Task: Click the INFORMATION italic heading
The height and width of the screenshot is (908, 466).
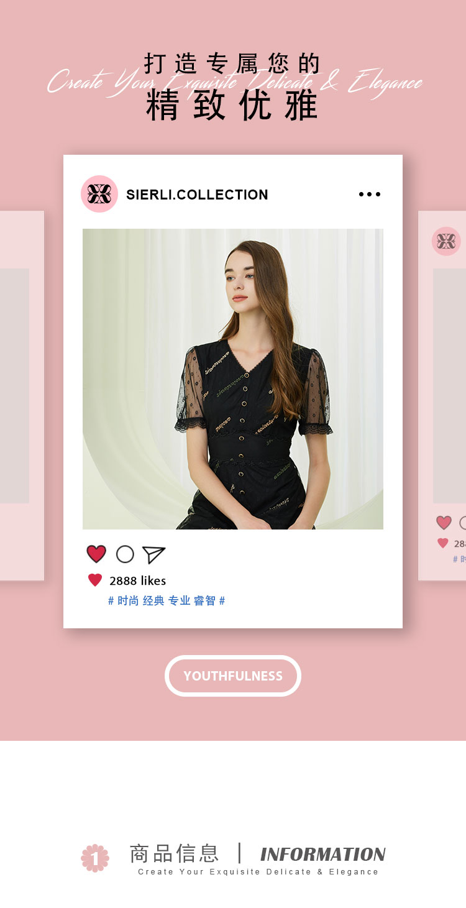Action: click(323, 855)
